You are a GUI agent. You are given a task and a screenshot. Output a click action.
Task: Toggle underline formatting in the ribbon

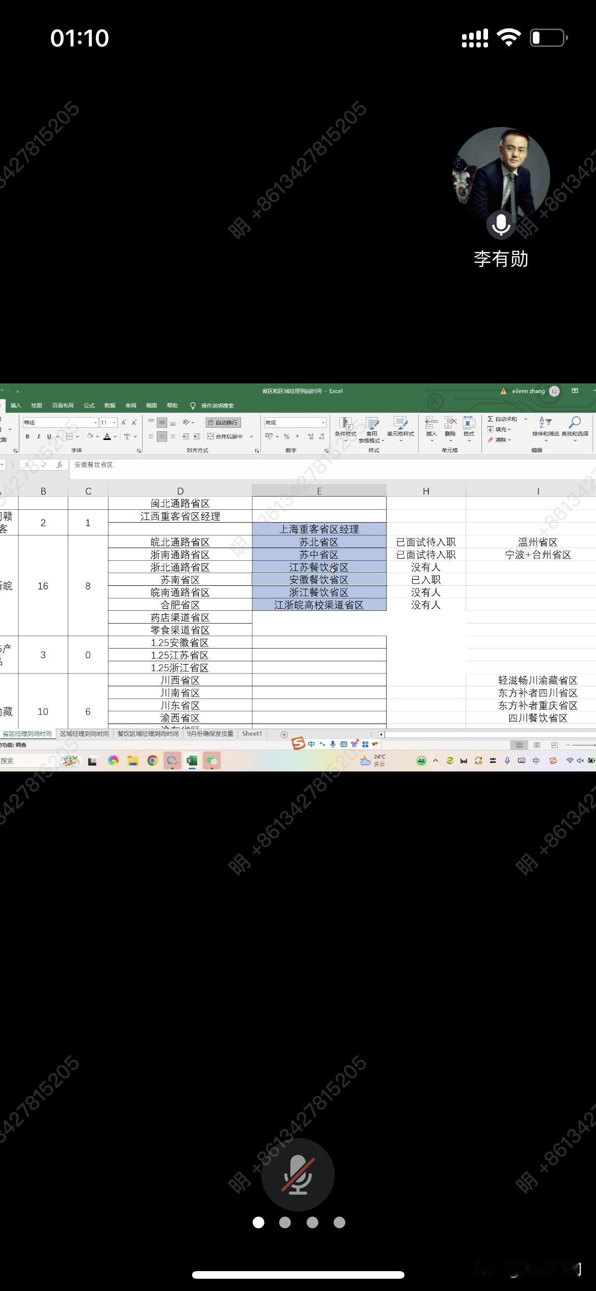(49, 436)
